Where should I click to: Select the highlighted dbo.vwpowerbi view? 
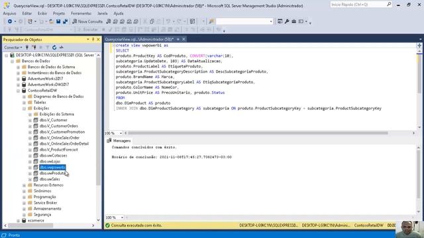tap(52, 167)
